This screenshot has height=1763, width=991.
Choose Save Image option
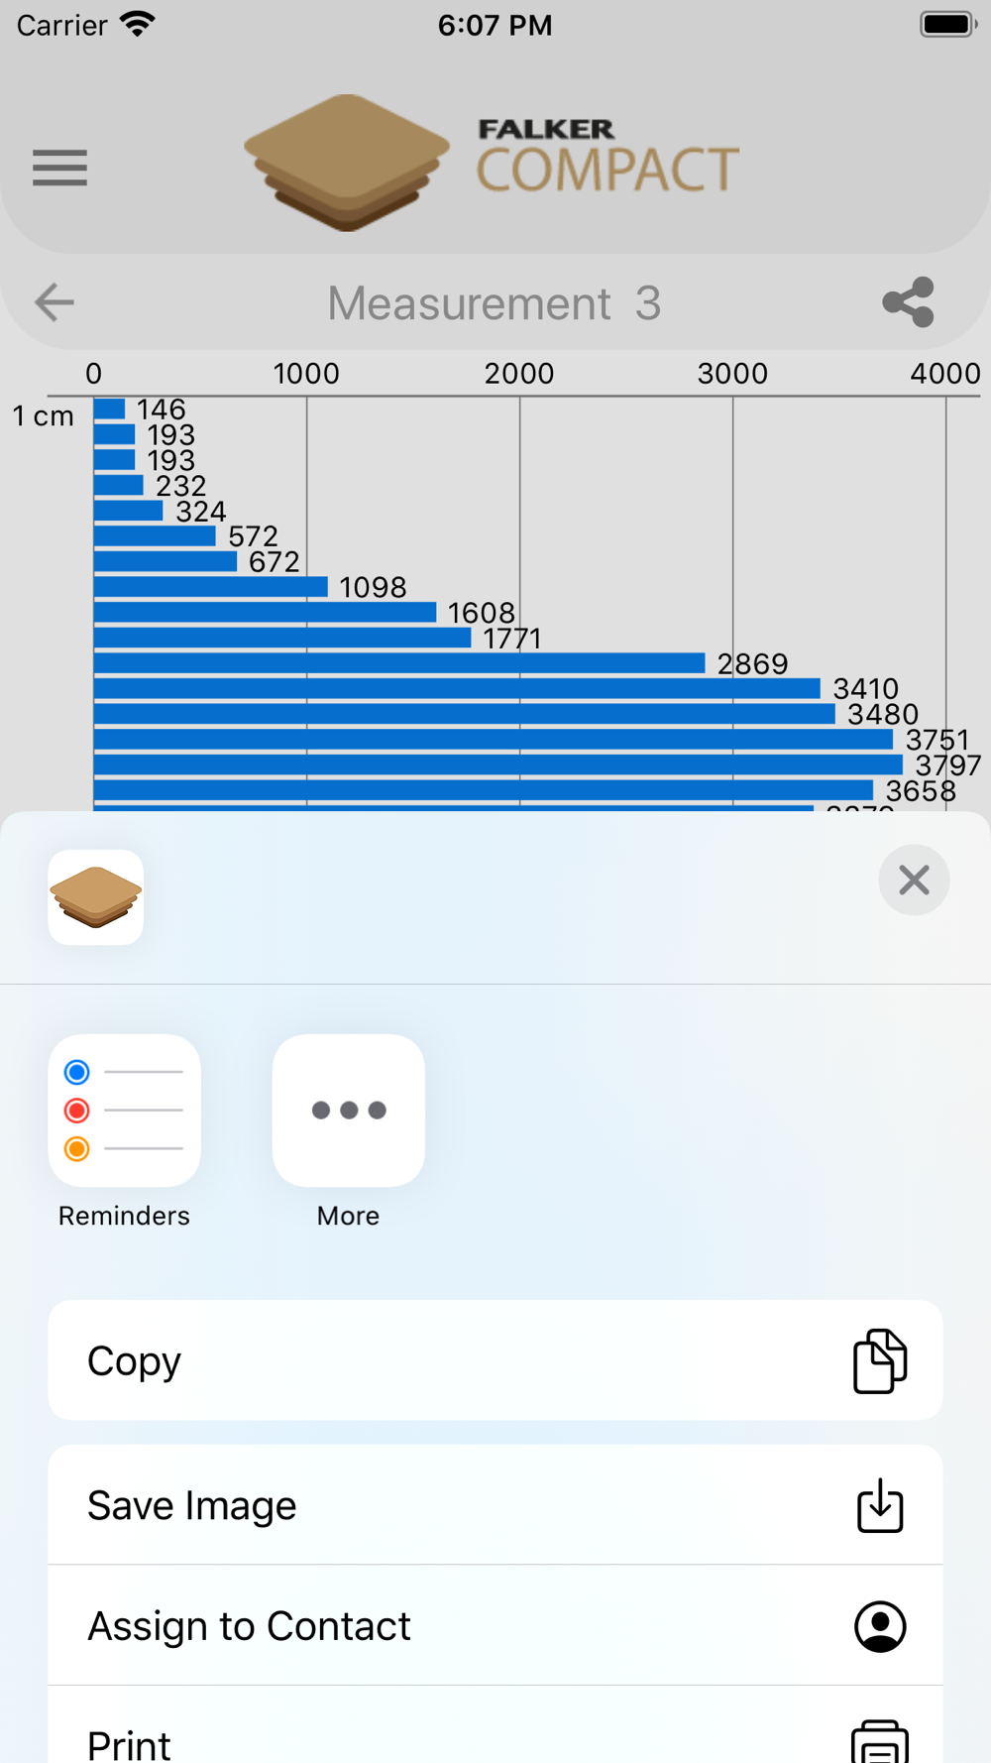(495, 1505)
